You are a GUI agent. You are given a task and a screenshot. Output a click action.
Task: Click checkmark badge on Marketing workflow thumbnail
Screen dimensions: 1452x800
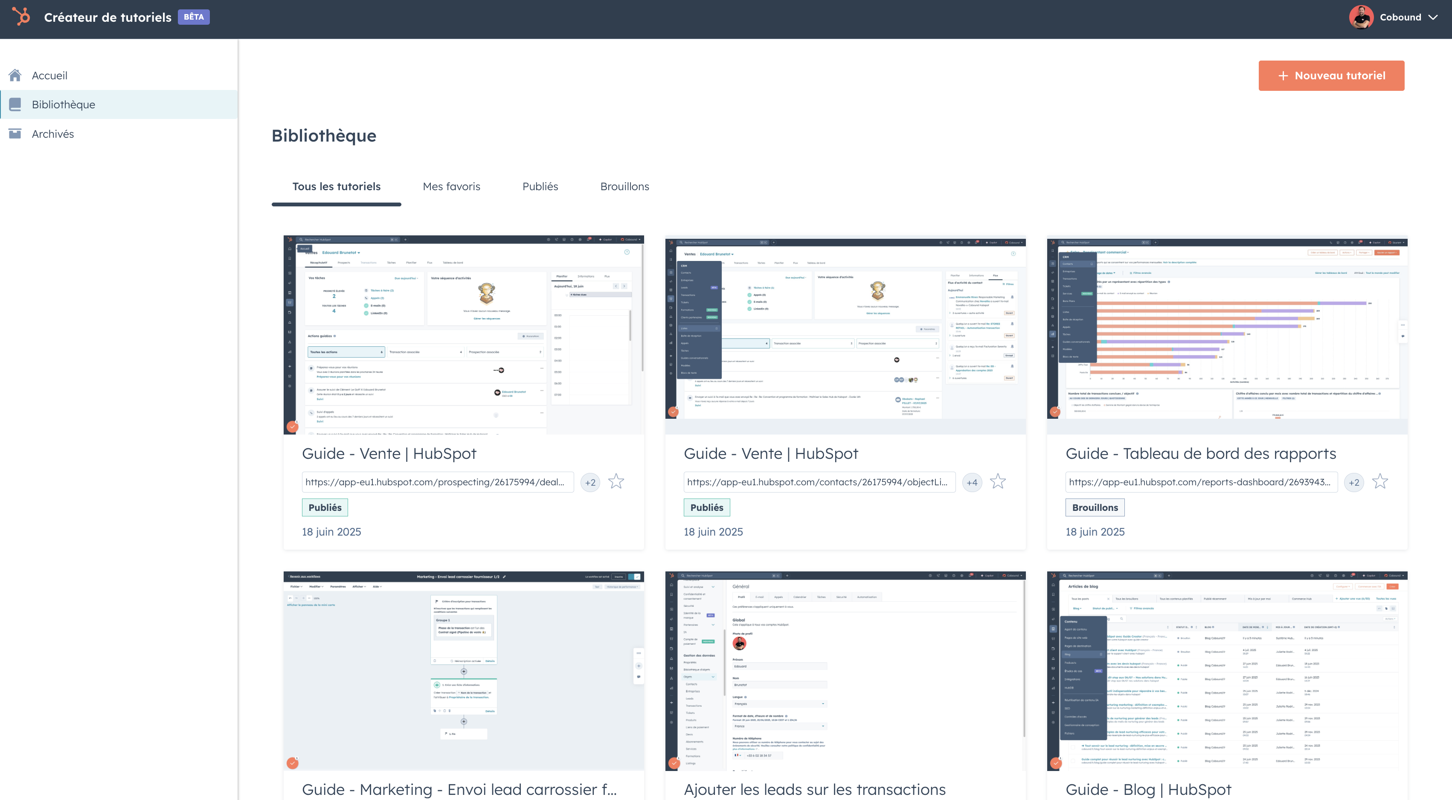point(292,763)
